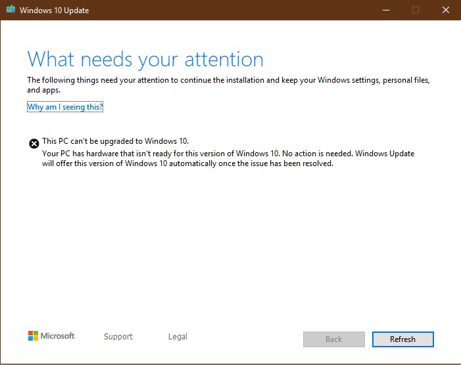Click the 'What needs your attention' heading

click(x=145, y=60)
